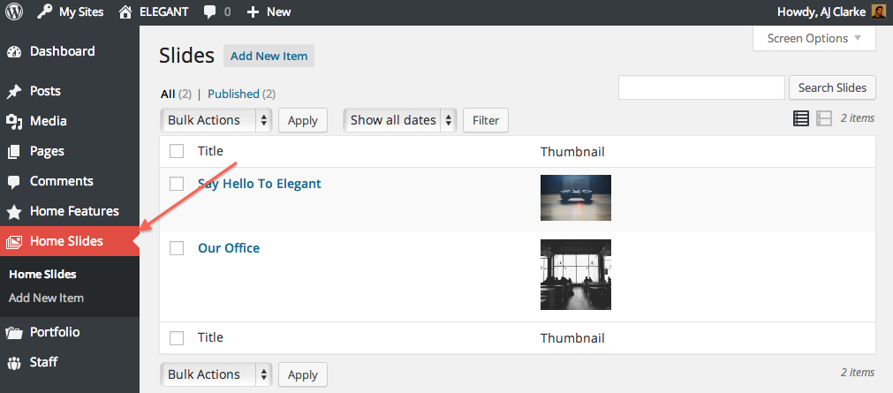
Task: Open the comments bubble icon in admin bar
Action: (x=209, y=12)
